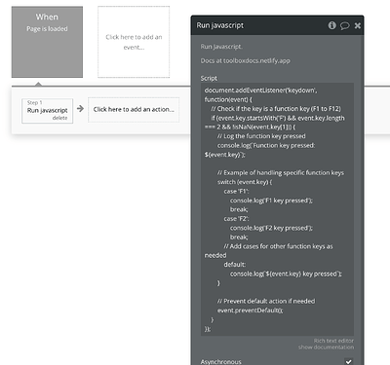Select the 'When Page is loaded' event block

[x=47, y=42]
